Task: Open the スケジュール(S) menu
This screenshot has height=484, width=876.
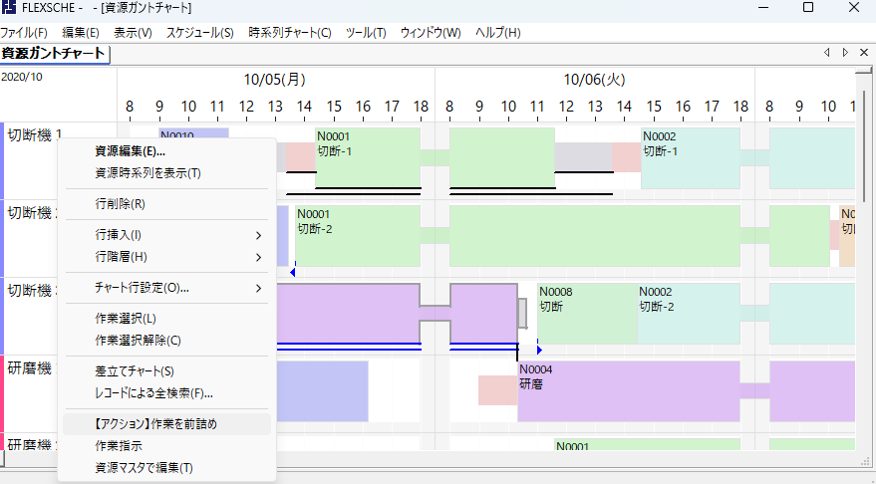Action: pyautogui.click(x=199, y=33)
